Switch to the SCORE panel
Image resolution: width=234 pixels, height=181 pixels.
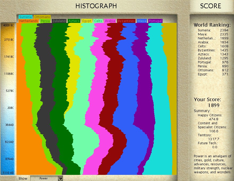pos(210,6)
